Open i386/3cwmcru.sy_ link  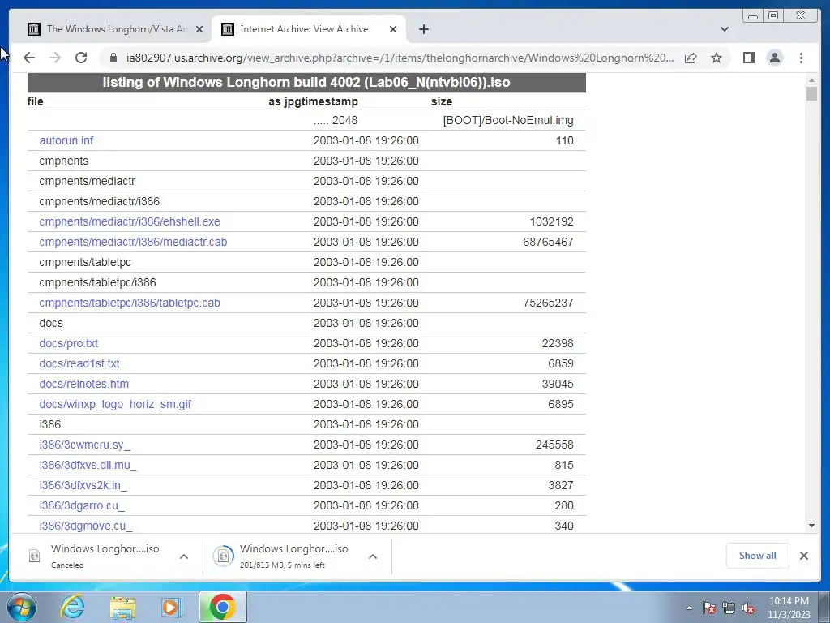pos(84,445)
